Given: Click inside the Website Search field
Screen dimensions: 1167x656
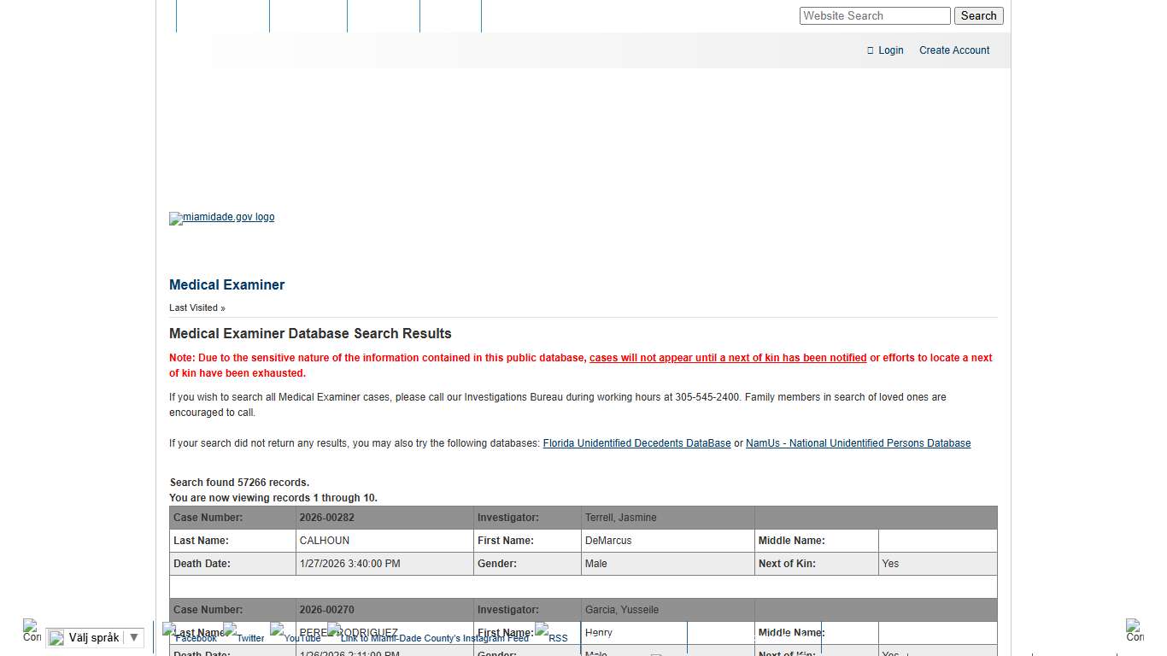Looking at the screenshot, I should point(874,15).
